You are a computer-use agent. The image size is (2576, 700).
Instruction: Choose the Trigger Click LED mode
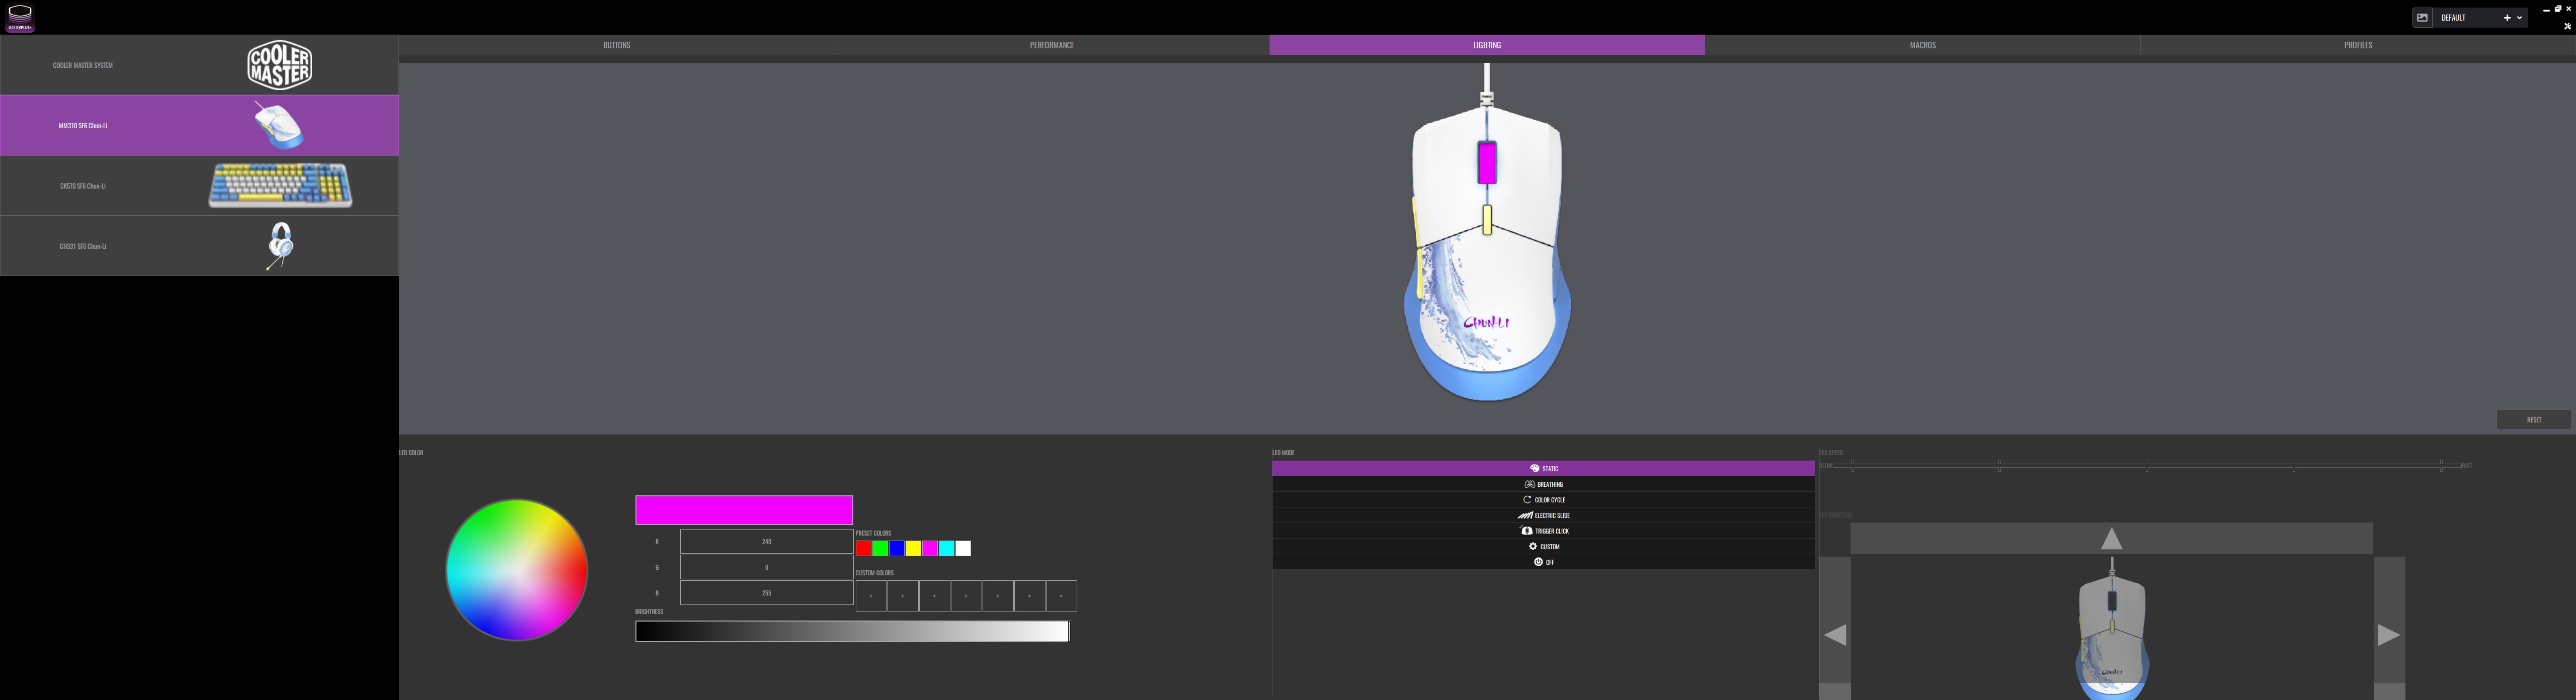[1543, 531]
